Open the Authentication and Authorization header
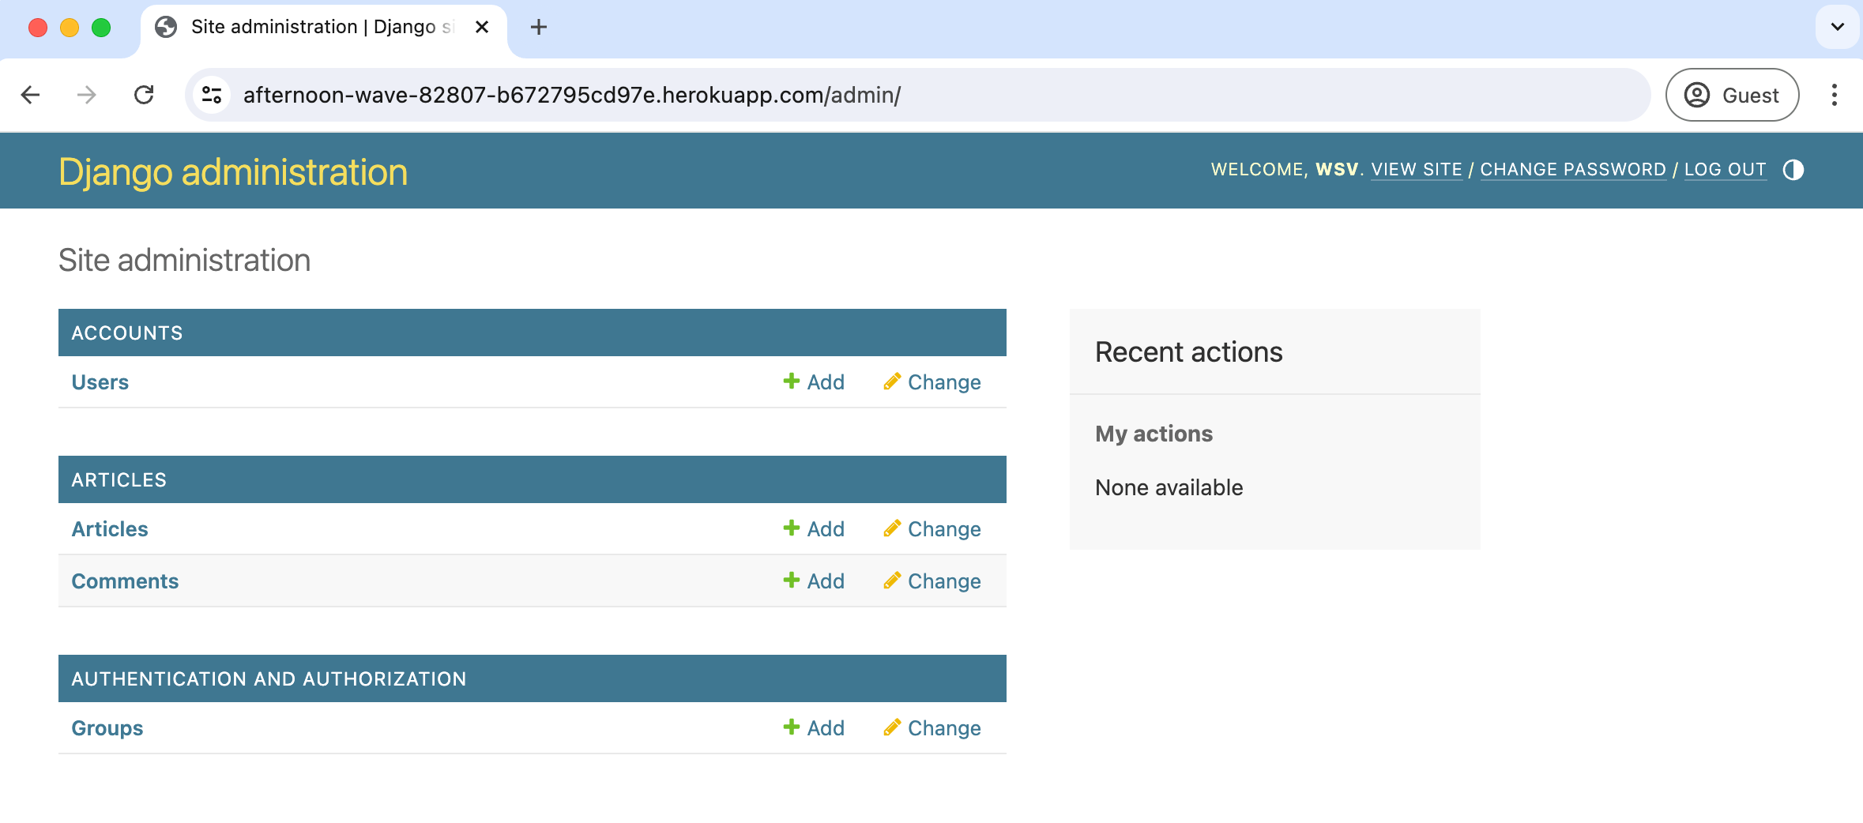 [x=269, y=678]
